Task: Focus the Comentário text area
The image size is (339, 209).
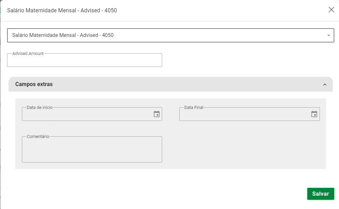Action: [92, 150]
